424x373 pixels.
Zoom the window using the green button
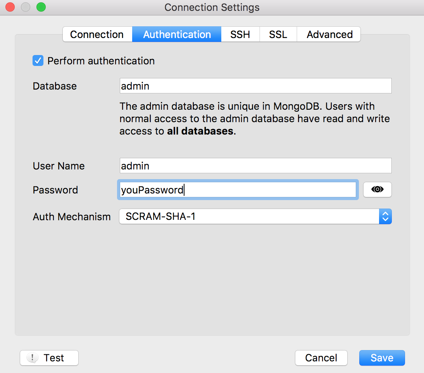pyautogui.click(x=41, y=7)
